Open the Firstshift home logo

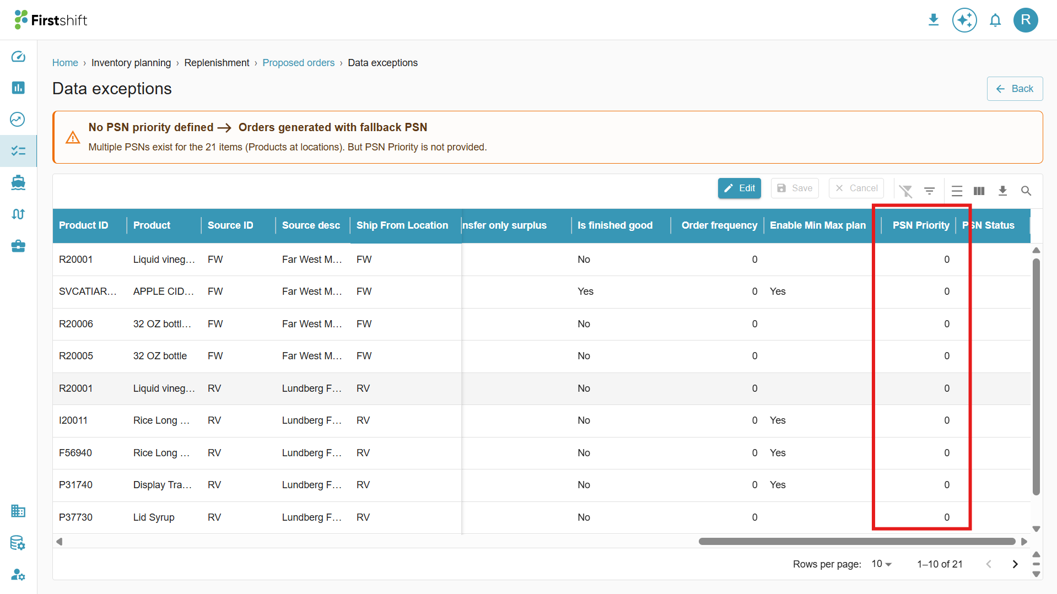click(51, 20)
